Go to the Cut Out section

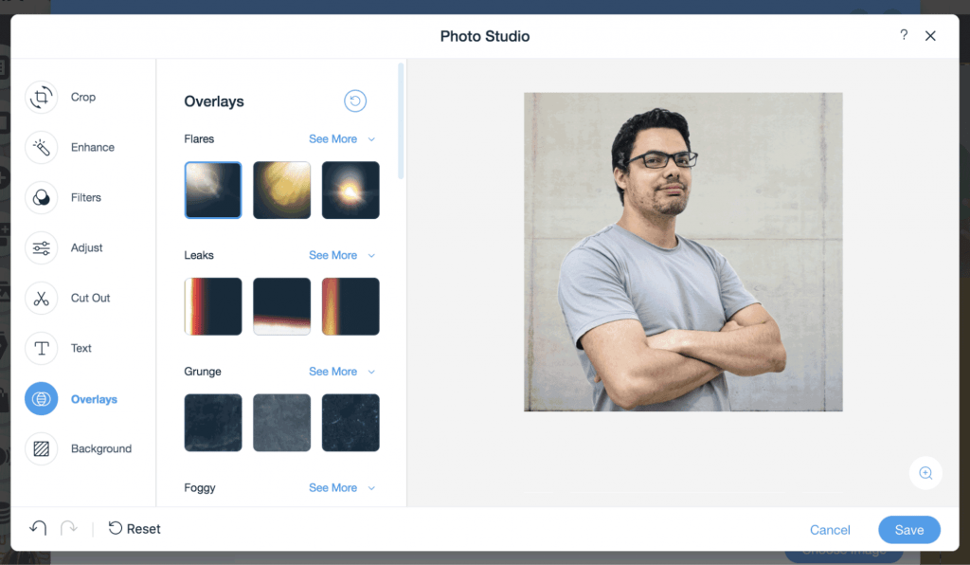90,298
